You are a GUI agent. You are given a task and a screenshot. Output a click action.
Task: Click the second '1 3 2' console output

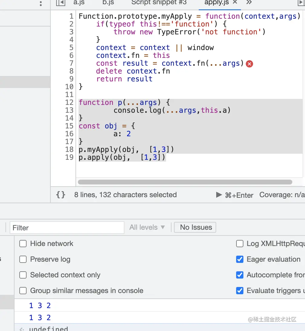click(40, 317)
